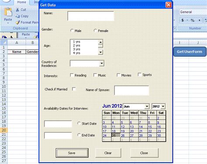Pick calendar date 25
The height and width of the screenshot is (164, 207).
(116, 135)
